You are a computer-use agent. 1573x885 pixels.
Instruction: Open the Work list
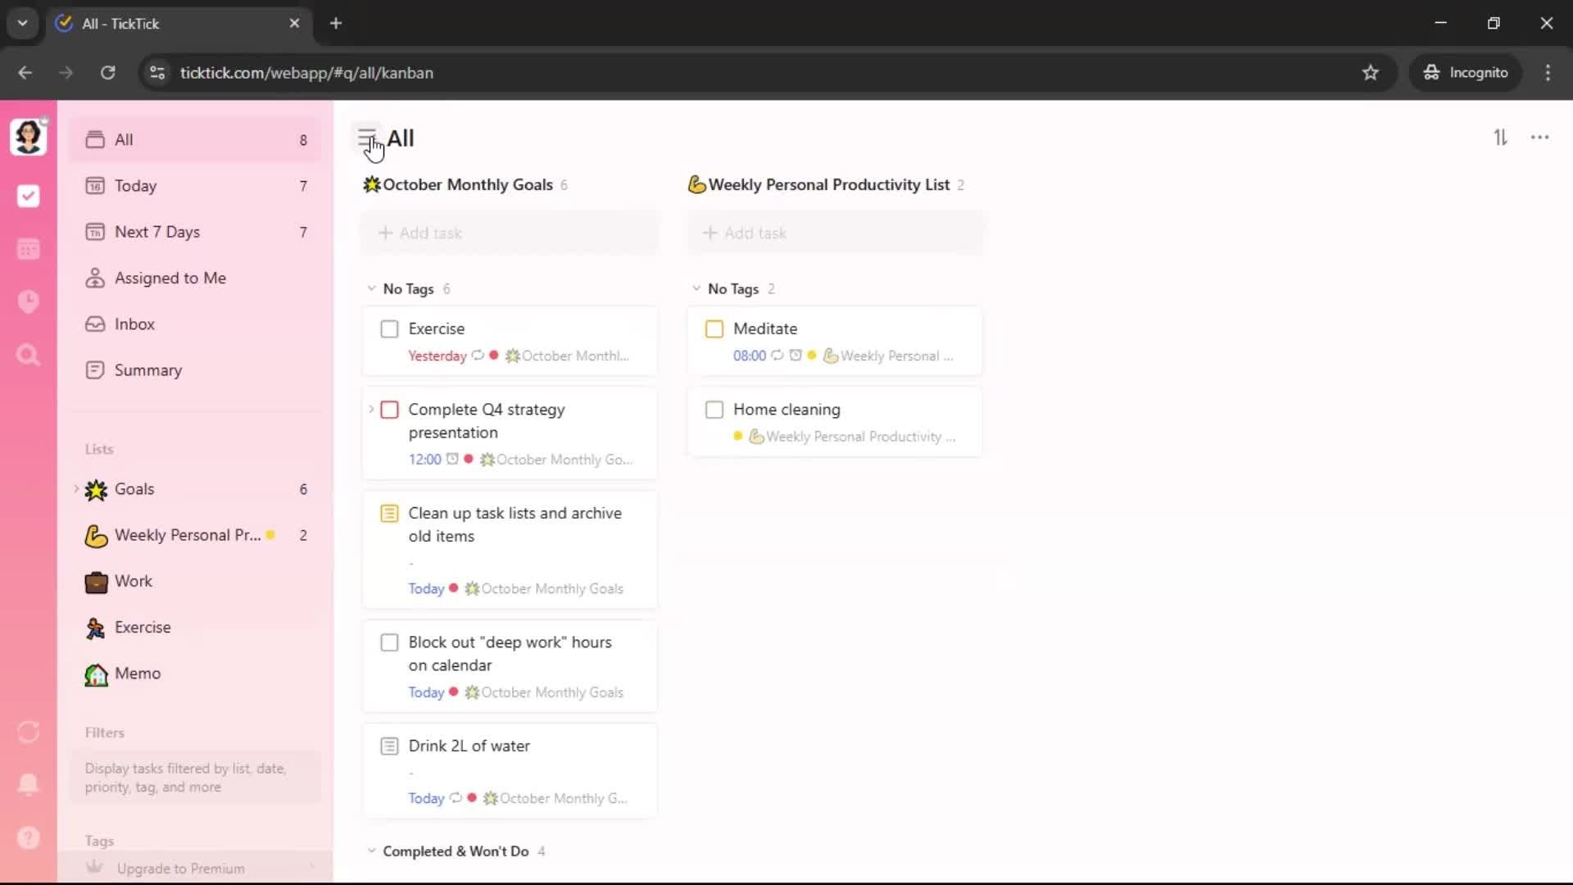[x=134, y=581]
